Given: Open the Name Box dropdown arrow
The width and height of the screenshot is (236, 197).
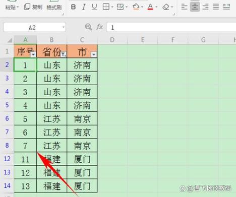Looking at the screenshot, I should [64, 27].
